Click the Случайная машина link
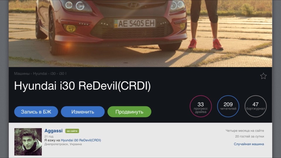The image size is (281, 158). [249, 144]
